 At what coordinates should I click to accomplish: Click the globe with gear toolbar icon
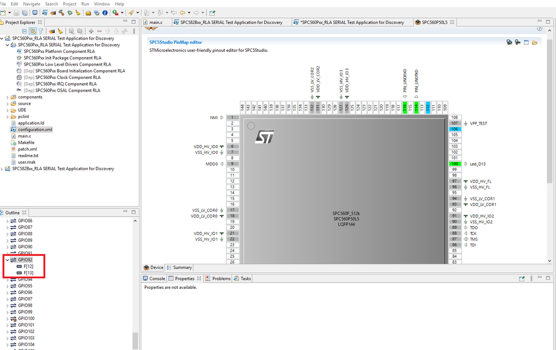pos(97,13)
